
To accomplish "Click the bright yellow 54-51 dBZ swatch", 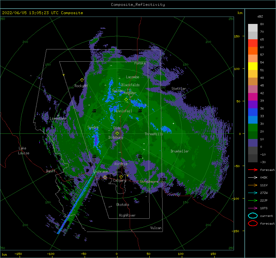I will pos(253,66).
